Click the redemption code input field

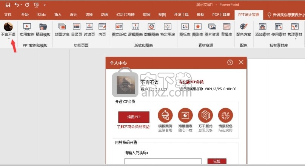(163, 161)
